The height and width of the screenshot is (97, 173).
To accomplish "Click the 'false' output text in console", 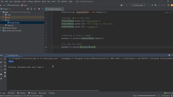I will click(11, 61).
